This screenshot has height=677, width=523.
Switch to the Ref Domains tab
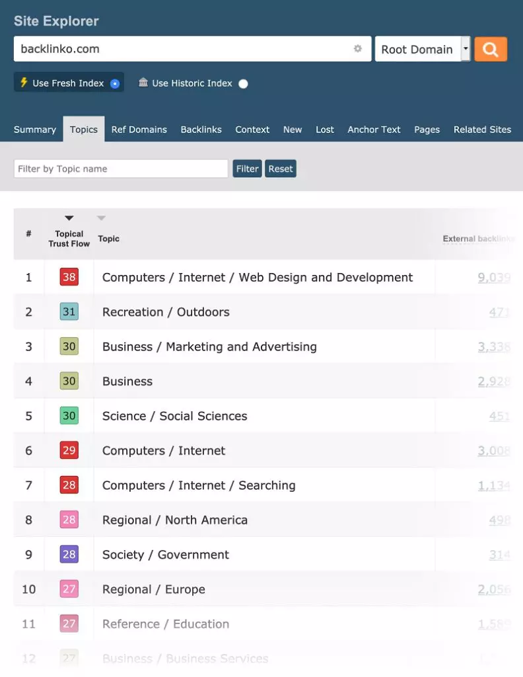pyautogui.click(x=139, y=130)
